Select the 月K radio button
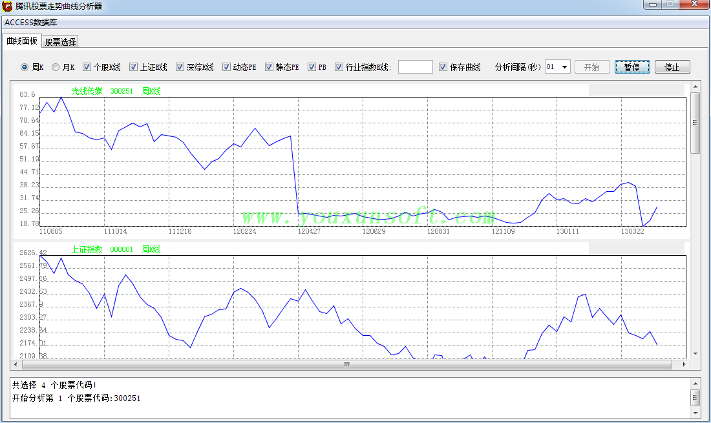 click(56, 67)
